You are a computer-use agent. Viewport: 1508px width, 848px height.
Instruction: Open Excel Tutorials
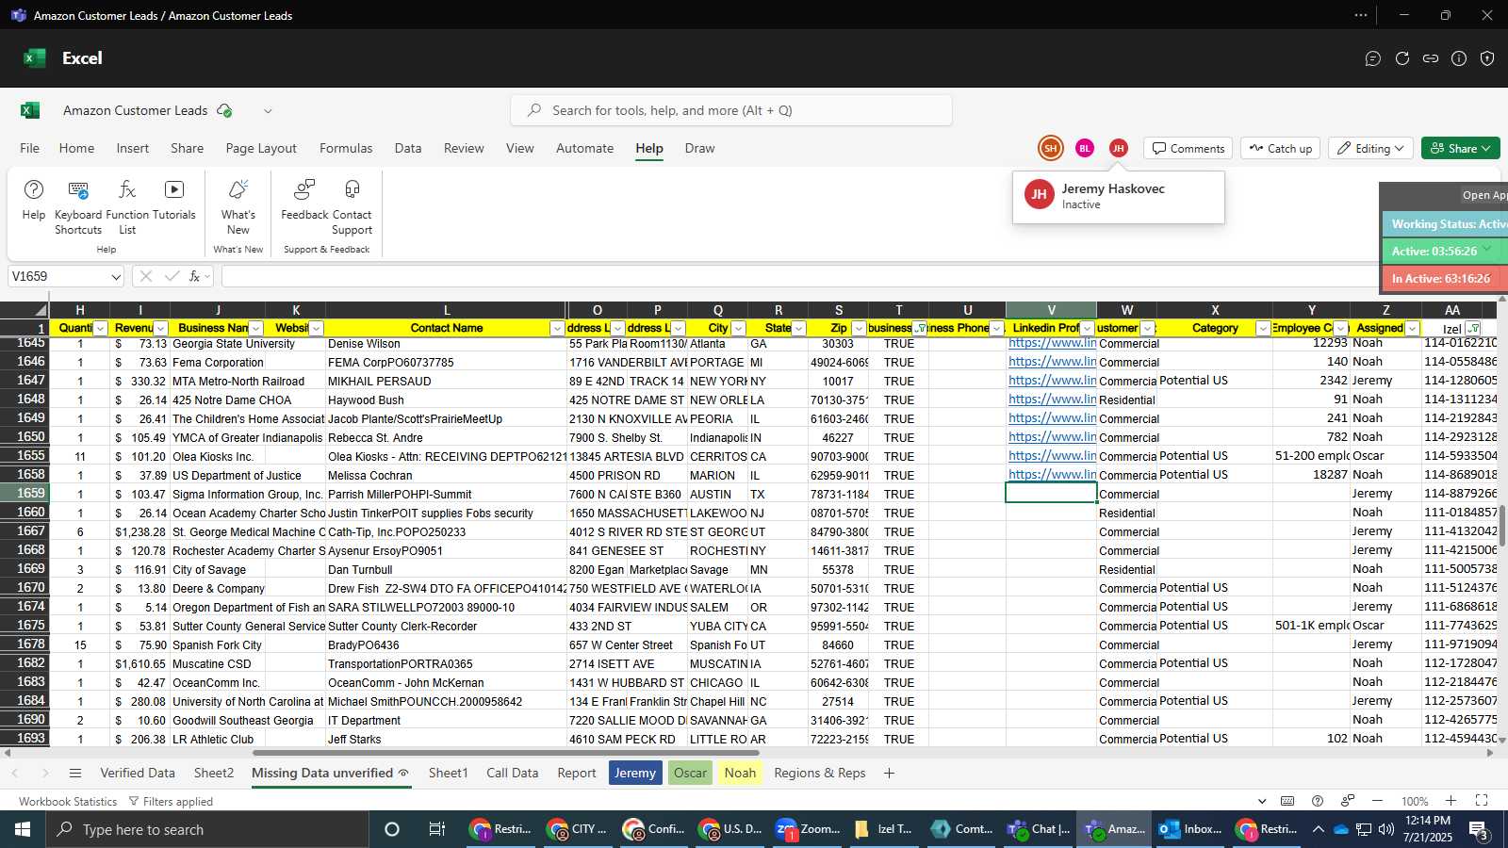pos(174,200)
